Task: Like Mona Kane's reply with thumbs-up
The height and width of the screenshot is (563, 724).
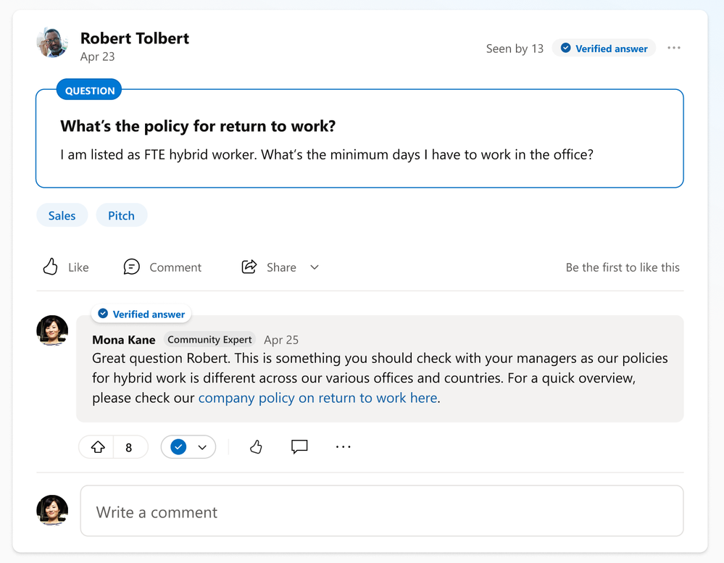Action: pyautogui.click(x=256, y=447)
